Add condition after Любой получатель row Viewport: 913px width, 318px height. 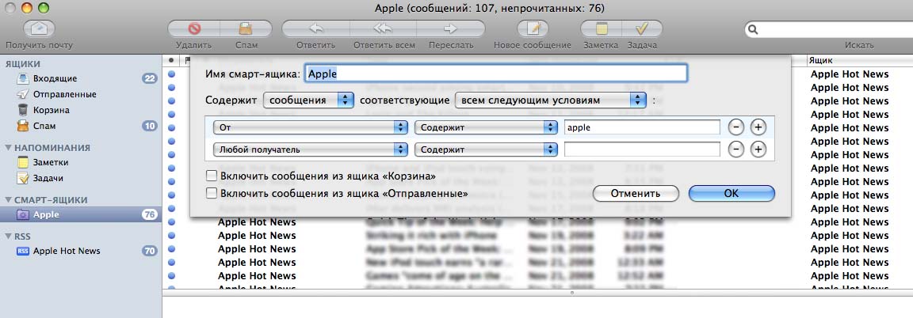pos(758,150)
